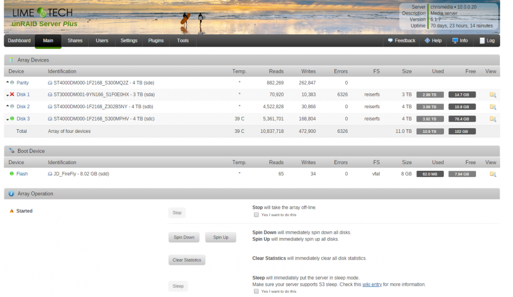Select the Main tab
The width and height of the screenshot is (513, 297).
(x=48, y=41)
